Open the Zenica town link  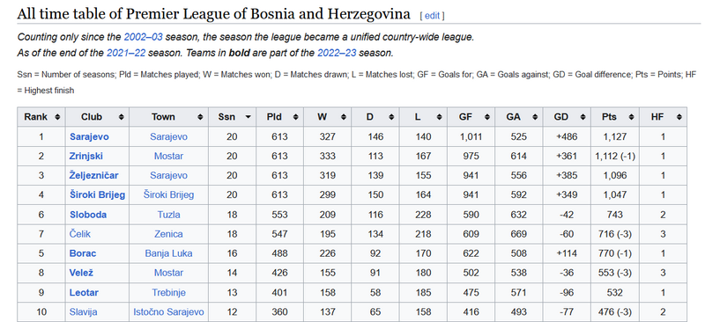tap(168, 234)
